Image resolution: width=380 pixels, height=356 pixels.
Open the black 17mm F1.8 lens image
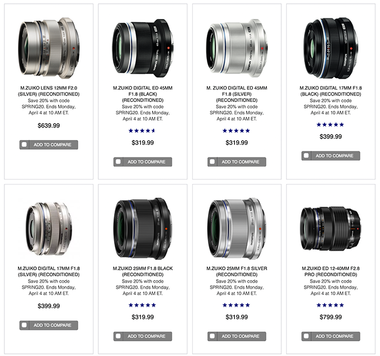pos(331,48)
